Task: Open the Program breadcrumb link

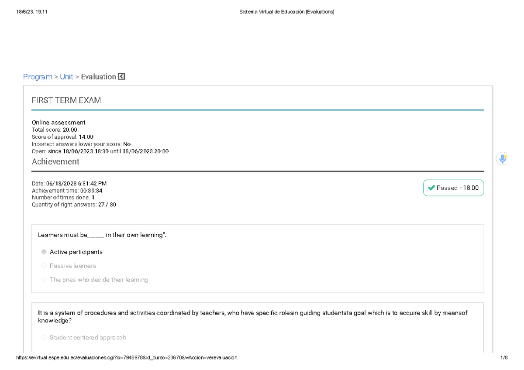Action: (38, 77)
